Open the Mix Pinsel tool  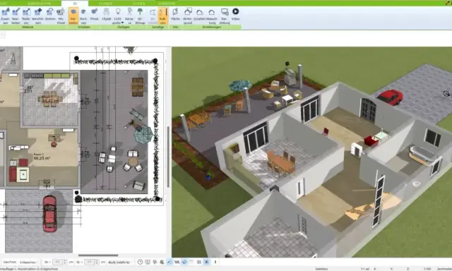tap(61, 16)
